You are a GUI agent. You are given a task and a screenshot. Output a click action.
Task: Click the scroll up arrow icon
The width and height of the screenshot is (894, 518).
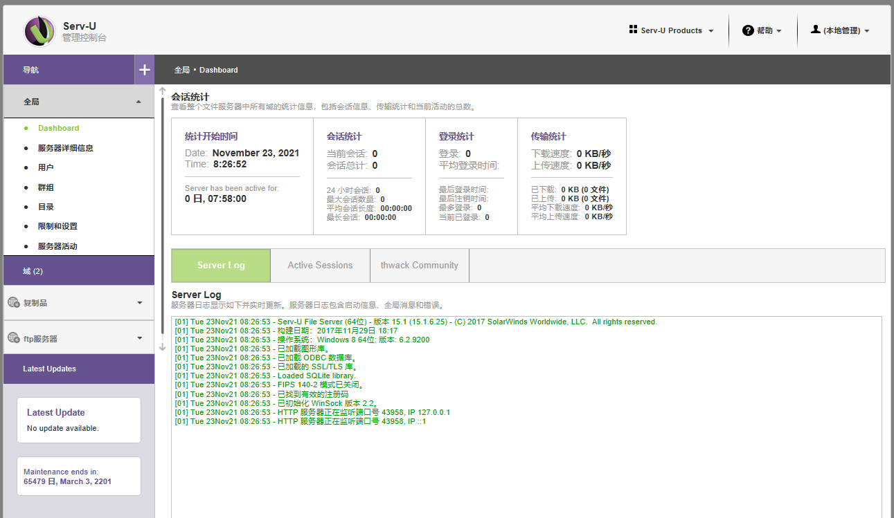(x=163, y=91)
